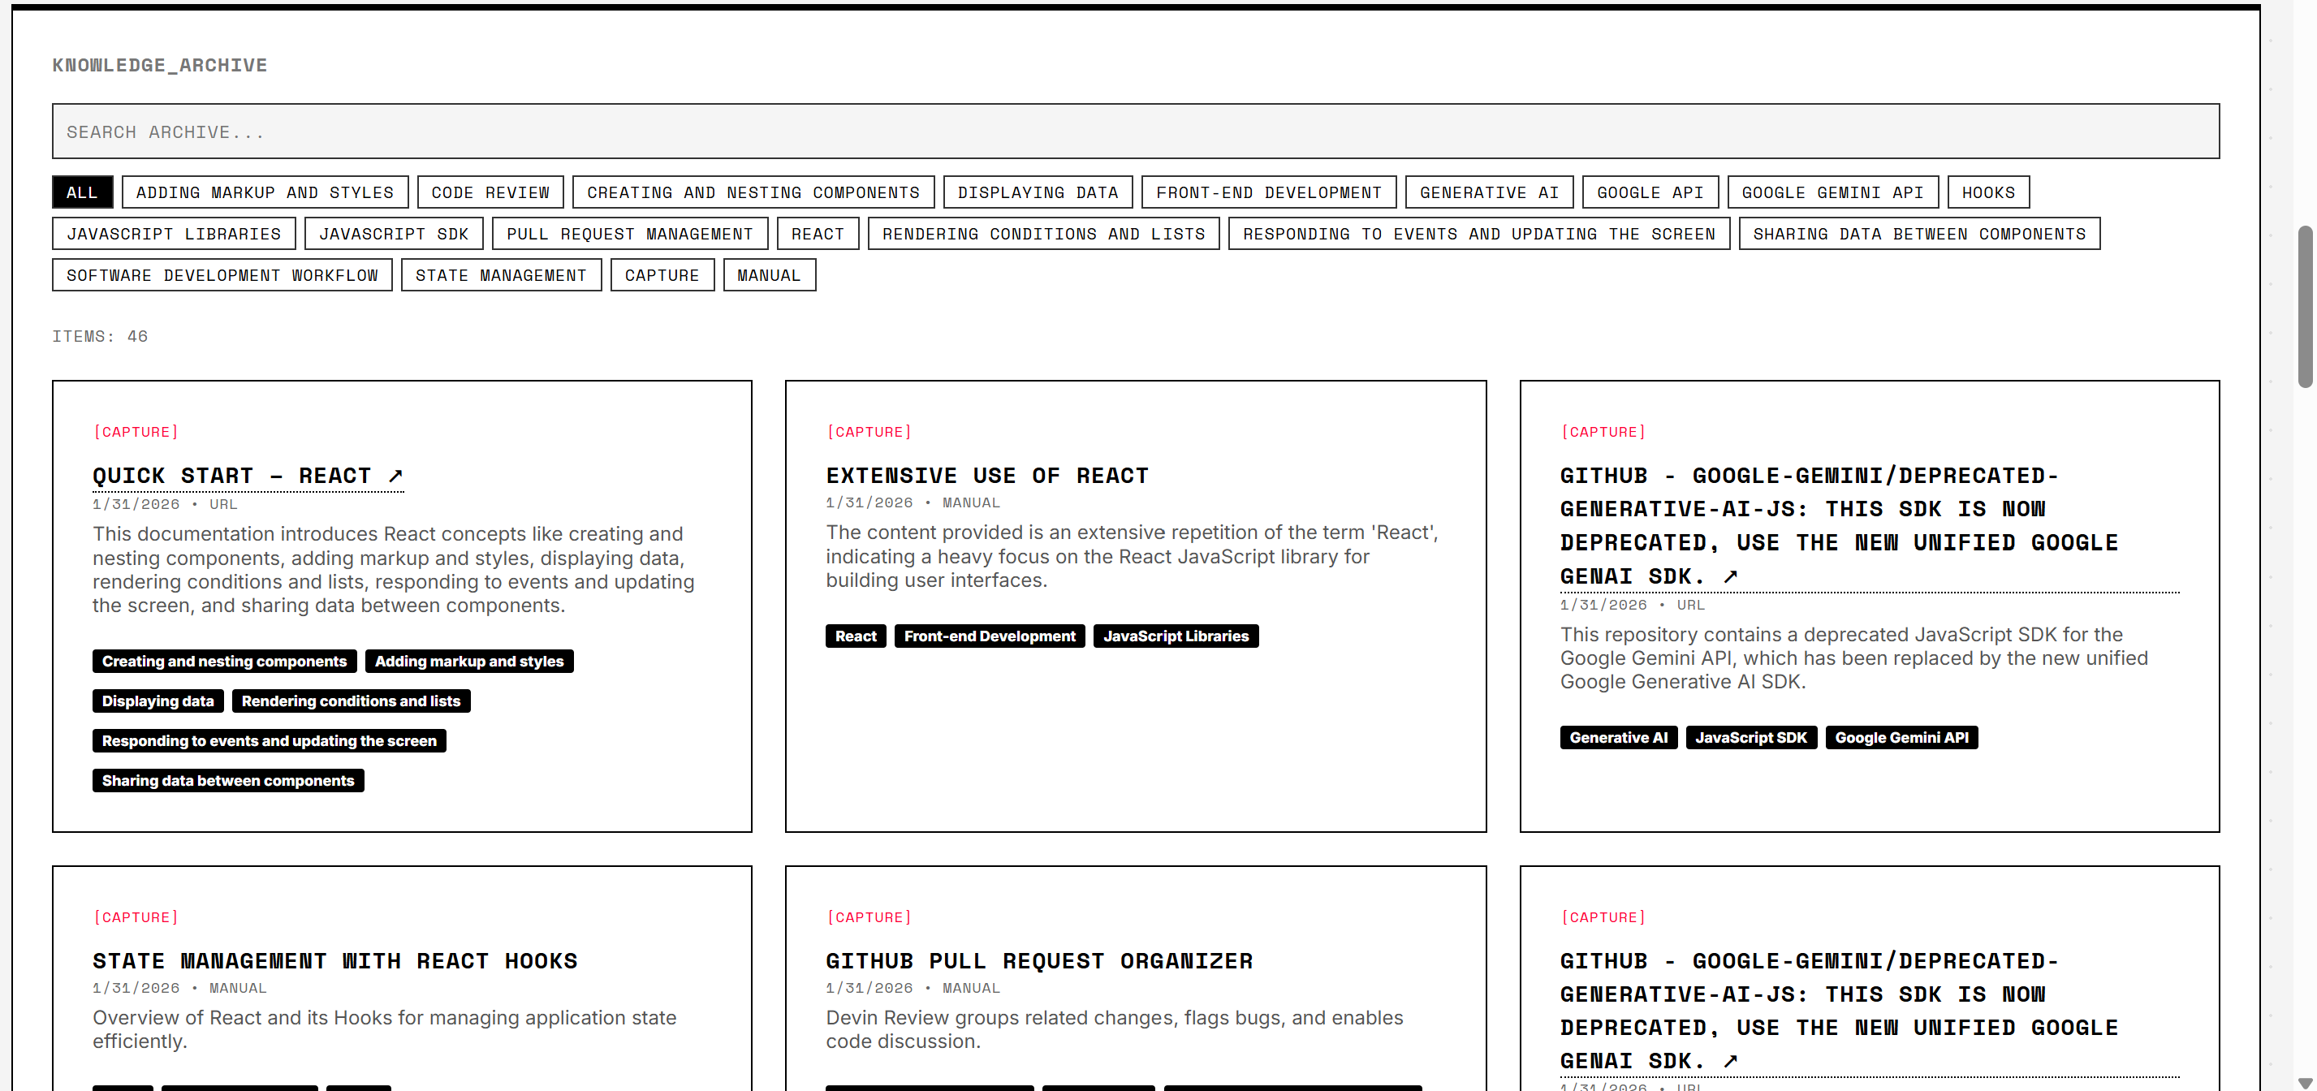This screenshot has width=2317, height=1091.
Task: Choose the Pull Request Management filter
Action: 630,234
